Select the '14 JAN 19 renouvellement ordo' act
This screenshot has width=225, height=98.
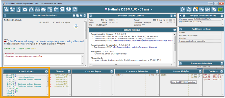pyautogui.click(x=24, y=77)
